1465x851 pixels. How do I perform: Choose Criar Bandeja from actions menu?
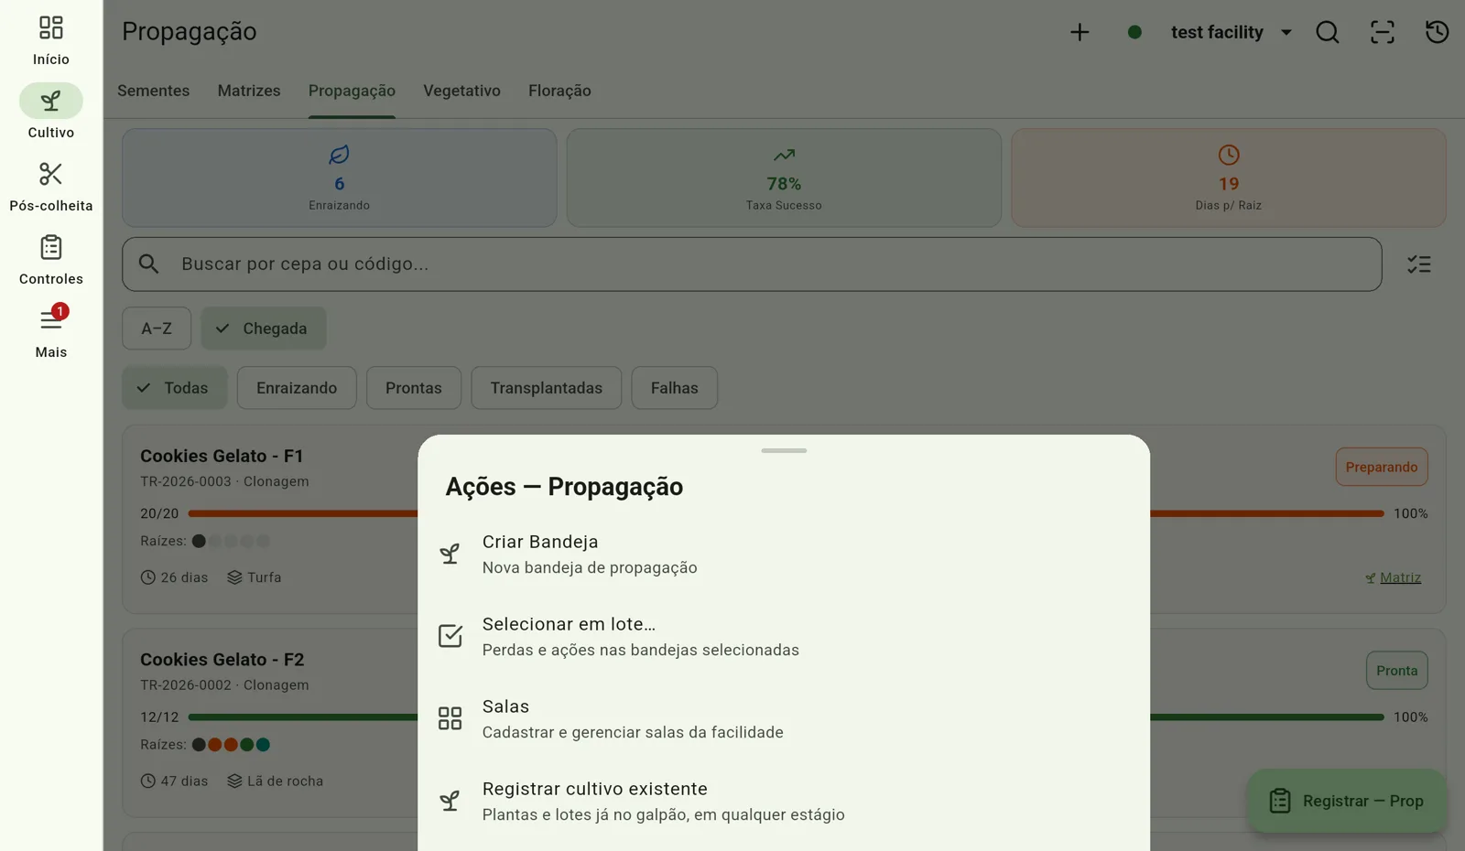[x=784, y=554]
